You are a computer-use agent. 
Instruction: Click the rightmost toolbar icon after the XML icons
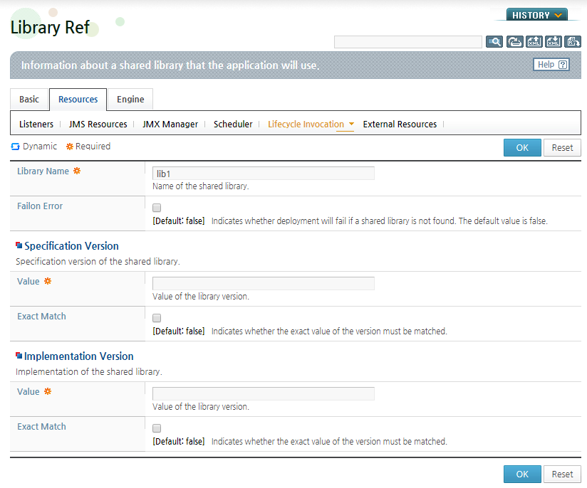pos(573,42)
